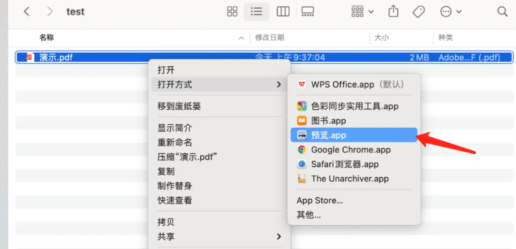Choose 拷贝 from the context menu
The width and height of the screenshot is (516, 249).
pos(220,222)
